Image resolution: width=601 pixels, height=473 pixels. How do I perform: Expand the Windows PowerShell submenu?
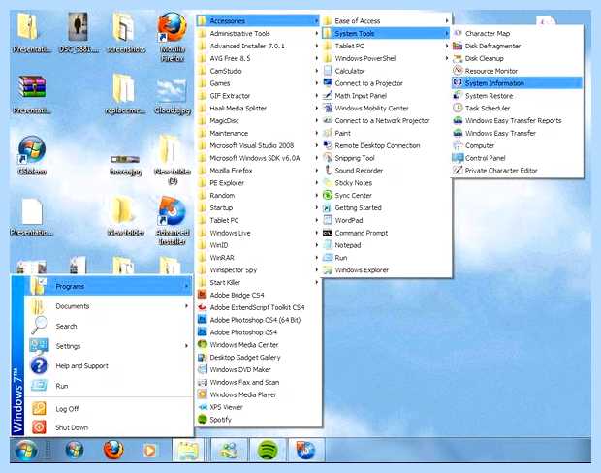coord(386,58)
